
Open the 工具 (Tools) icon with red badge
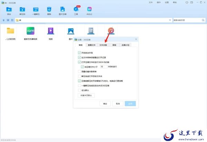tap(76, 9)
